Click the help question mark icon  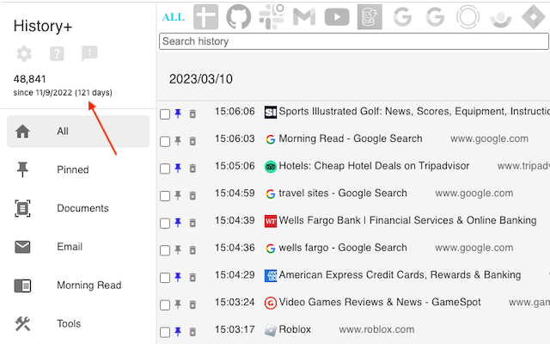(x=57, y=54)
